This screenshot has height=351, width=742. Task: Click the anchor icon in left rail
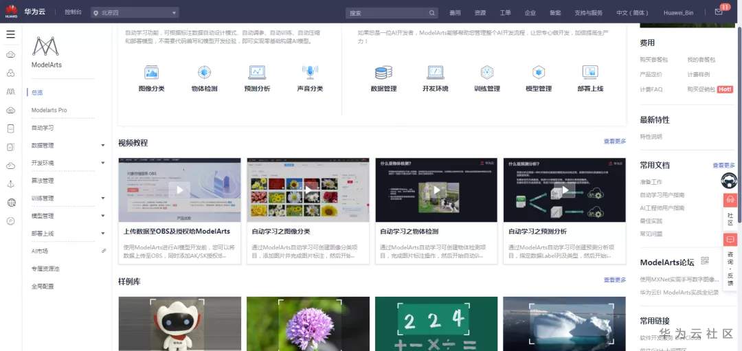10,185
